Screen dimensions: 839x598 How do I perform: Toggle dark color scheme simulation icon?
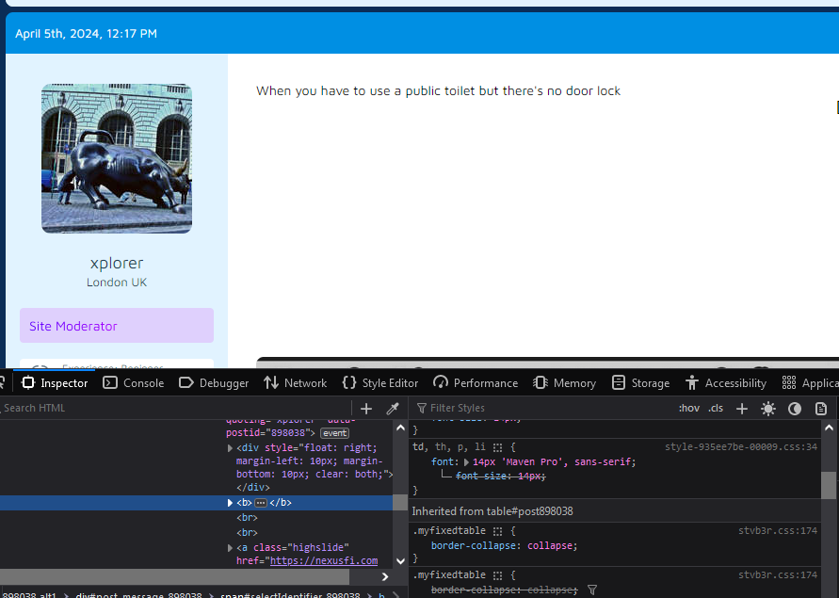click(795, 409)
